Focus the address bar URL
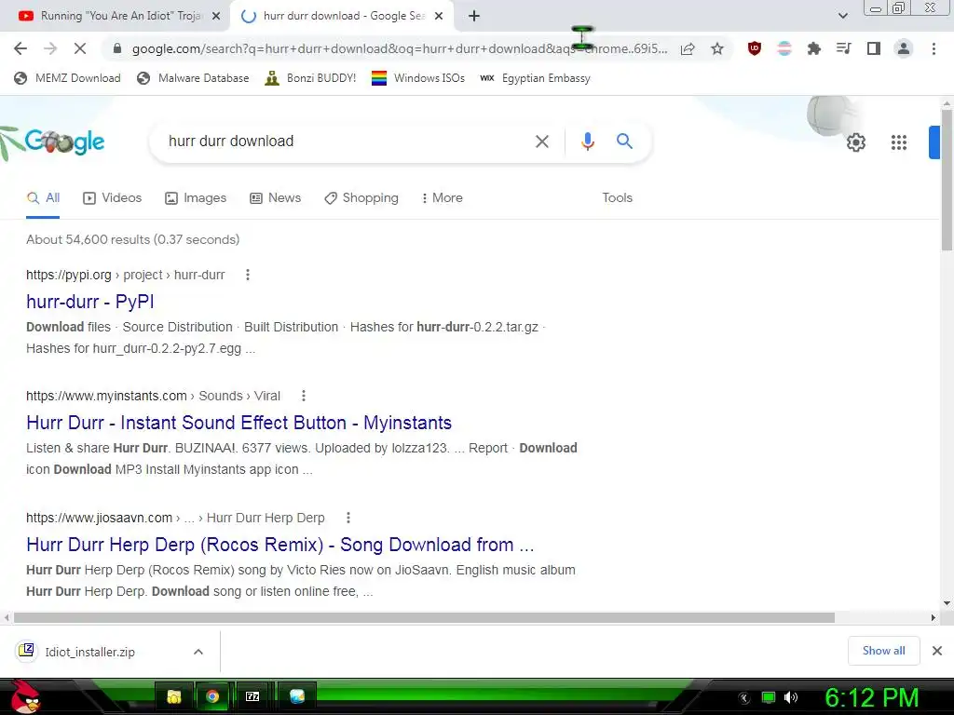 pos(399,48)
